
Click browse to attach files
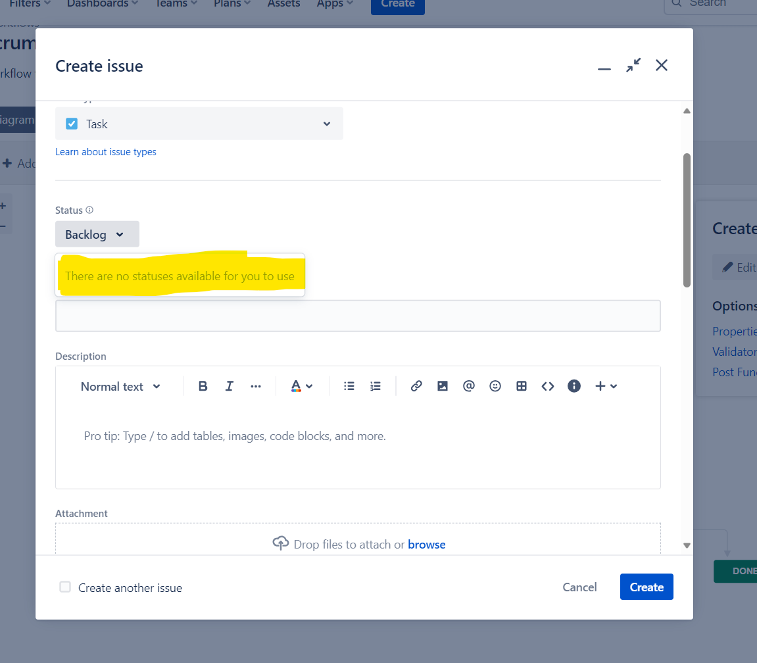coord(426,545)
